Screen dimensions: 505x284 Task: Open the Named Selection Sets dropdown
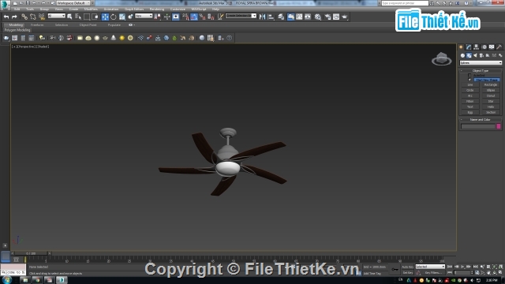(x=241, y=16)
